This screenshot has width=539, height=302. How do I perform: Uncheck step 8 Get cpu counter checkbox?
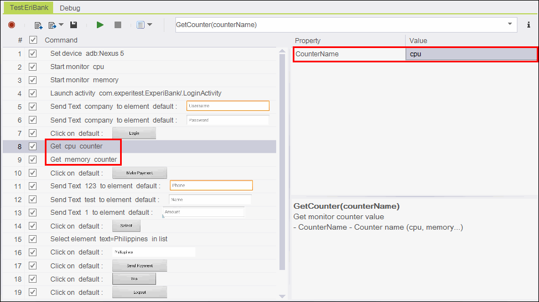33,146
